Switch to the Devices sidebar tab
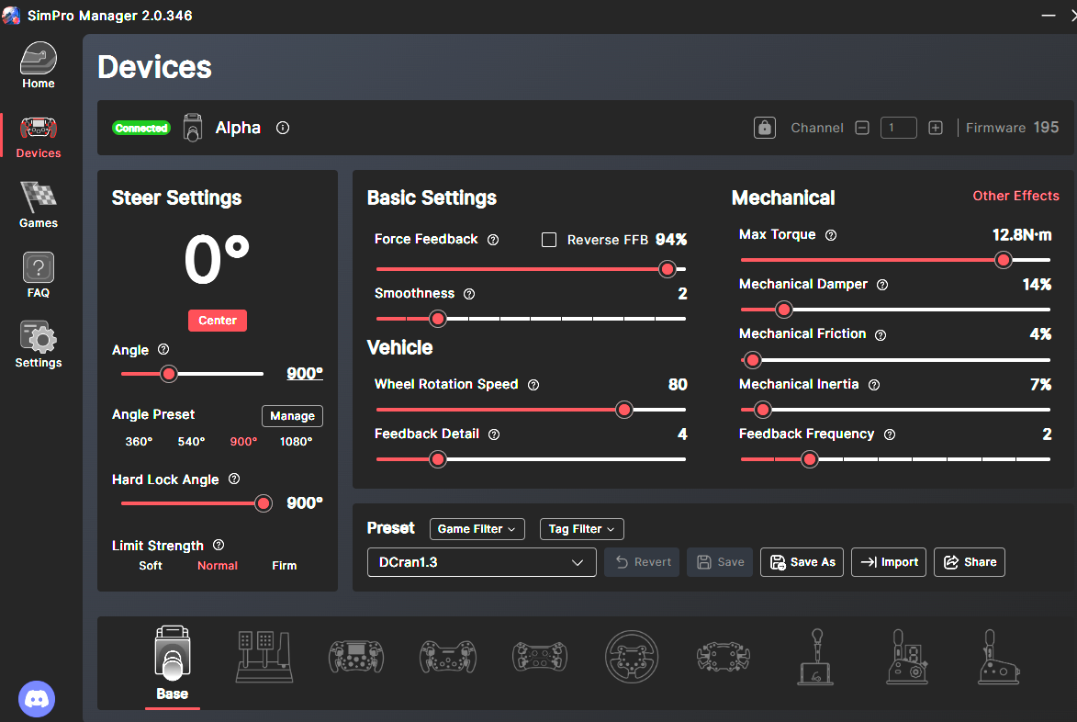The height and width of the screenshot is (722, 1077). pos(39,138)
